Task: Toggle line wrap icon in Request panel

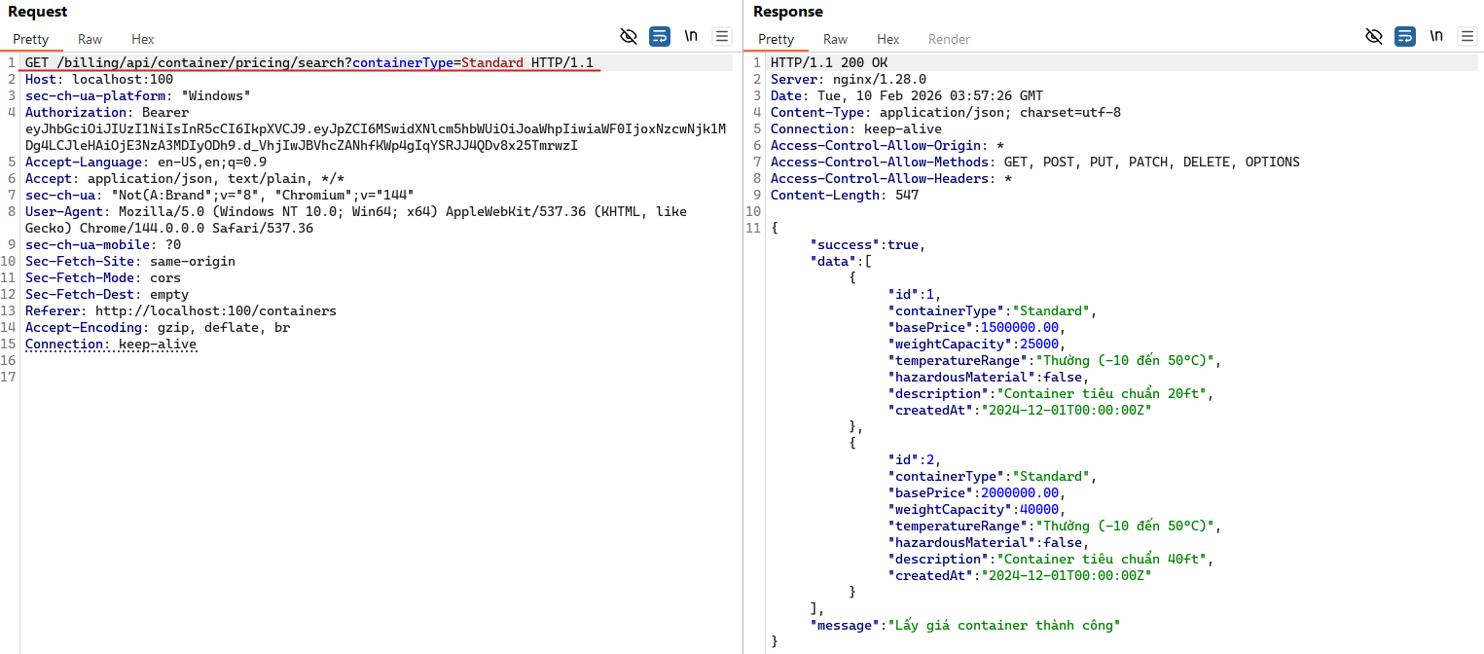Action: click(660, 37)
